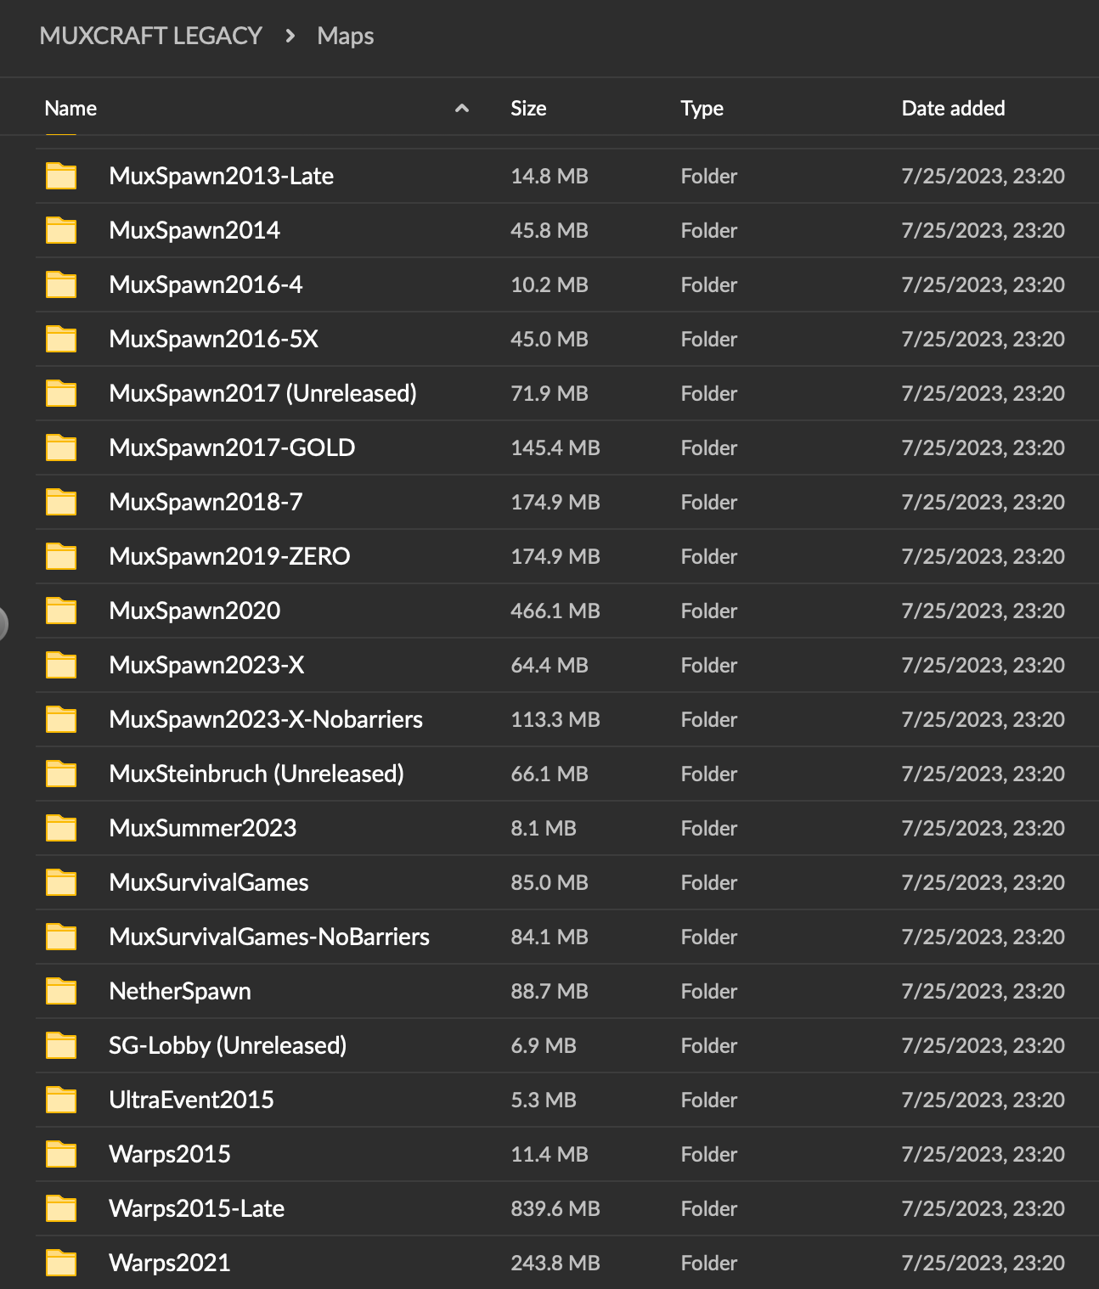Click the sidebar handle on left edge
This screenshot has width=1099, height=1289.
point(3,623)
